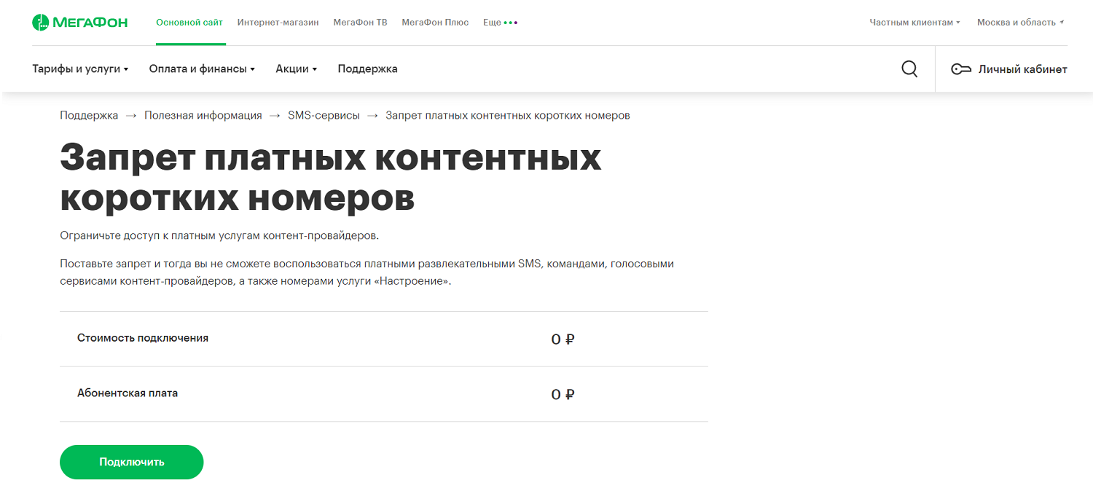Open the search magnifier icon
1093x499 pixels.
[x=909, y=69]
